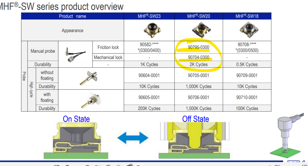Select the MHF-SW18 column header
The width and height of the screenshot is (308, 166).
pyautogui.click(x=247, y=16)
